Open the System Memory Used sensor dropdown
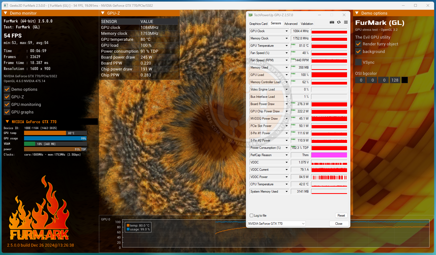 coord(287,192)
